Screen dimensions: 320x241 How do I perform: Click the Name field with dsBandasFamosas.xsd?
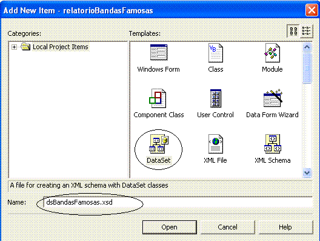(178, 202)
